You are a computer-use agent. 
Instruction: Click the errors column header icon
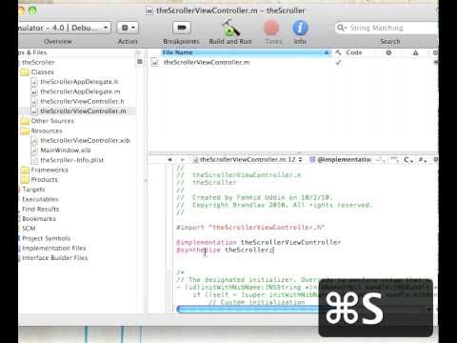pos(388,52)
